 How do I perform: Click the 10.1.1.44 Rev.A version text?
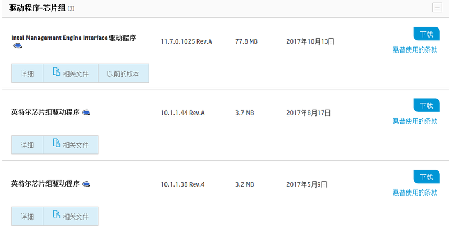182,113
